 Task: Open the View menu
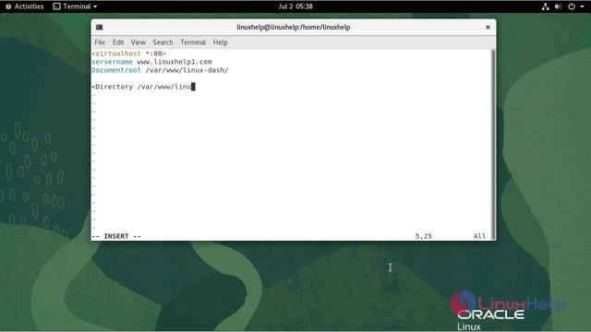[x=138, y=42]
